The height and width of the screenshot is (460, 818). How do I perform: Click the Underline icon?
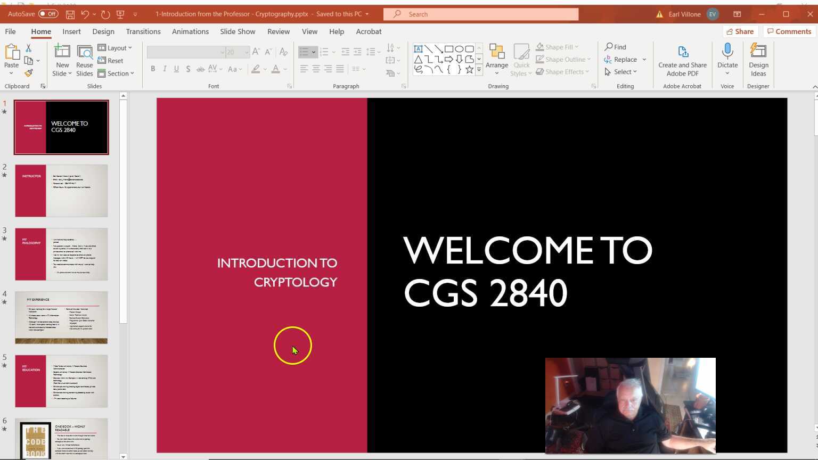[x=176, y=69]
